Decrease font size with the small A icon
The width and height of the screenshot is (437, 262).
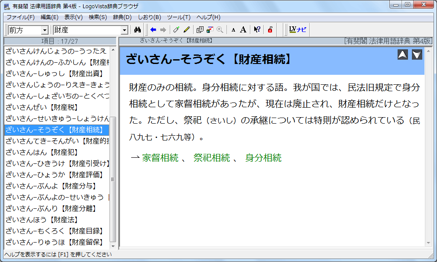pyautogui.click(x=233, y=30)
